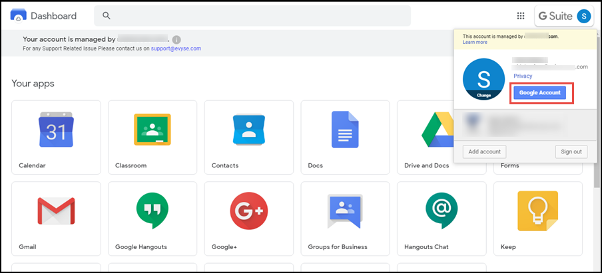Click the support@evyse.com email link
Image resolution: width=602 pixels, height=273 pixels.
pos(176,48)
